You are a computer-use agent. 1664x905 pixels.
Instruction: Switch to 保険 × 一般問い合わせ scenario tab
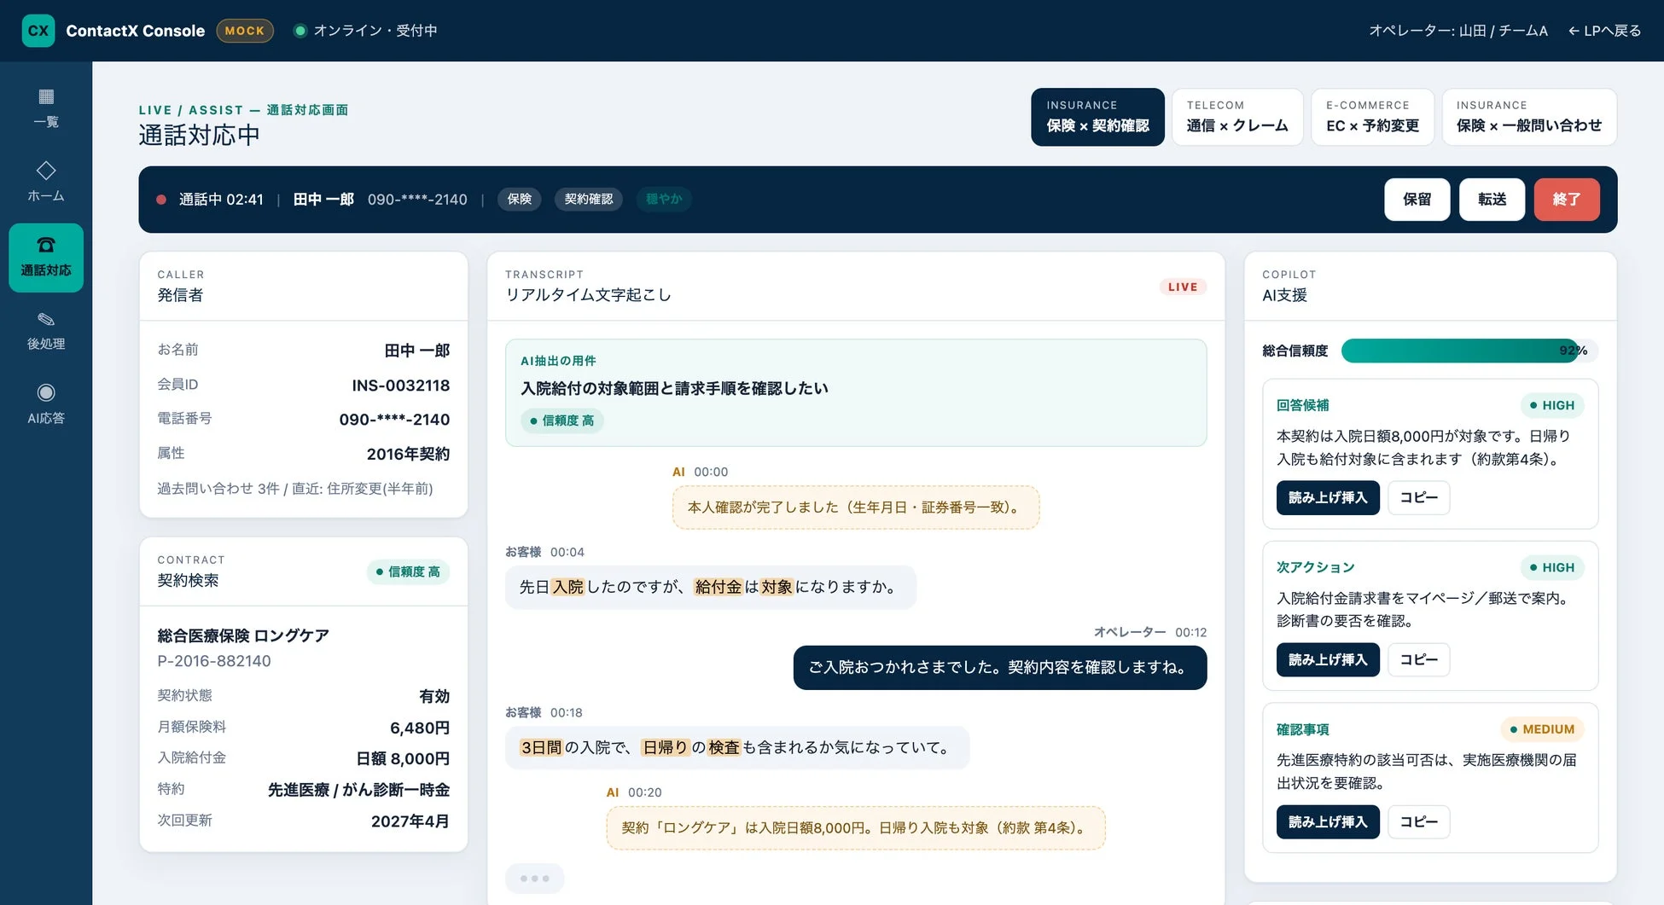1529,117
